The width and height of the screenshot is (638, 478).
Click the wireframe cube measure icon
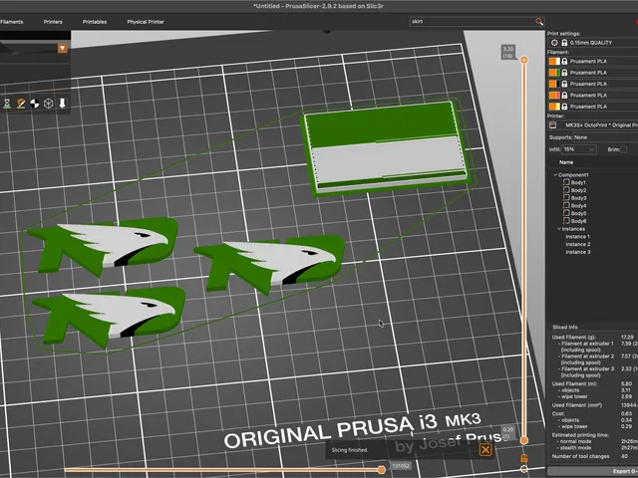point(49,104)
